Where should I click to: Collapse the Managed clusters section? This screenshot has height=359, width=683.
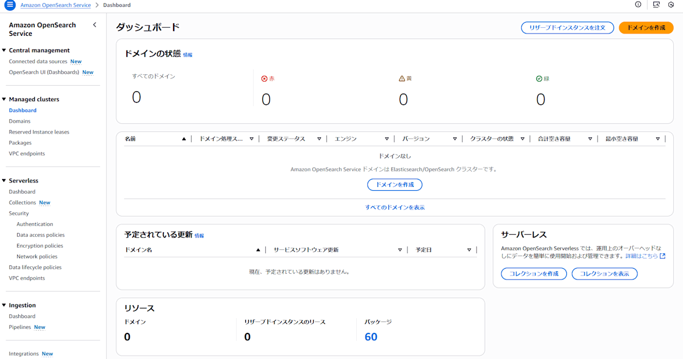pos(4,99)
